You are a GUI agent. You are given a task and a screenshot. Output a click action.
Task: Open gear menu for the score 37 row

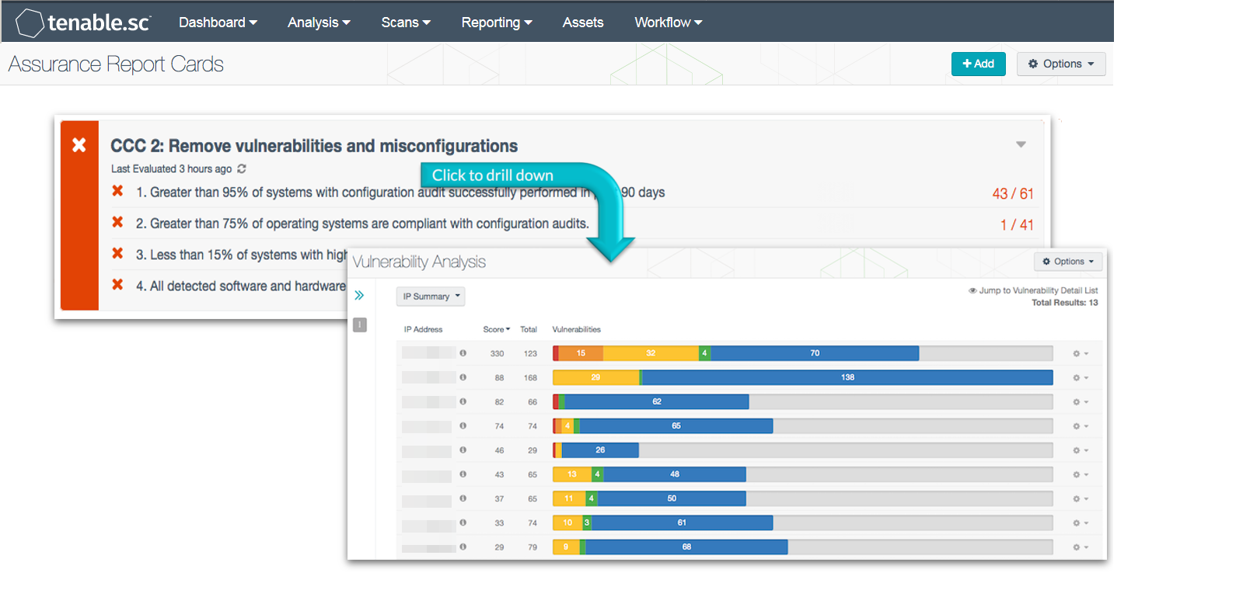click(x=1080, y=499)
